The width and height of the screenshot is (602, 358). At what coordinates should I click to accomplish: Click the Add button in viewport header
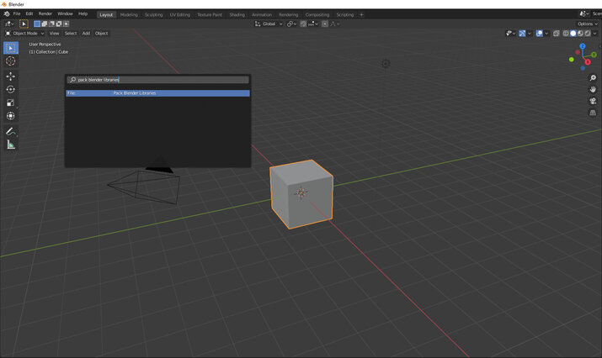click(86, 34)
